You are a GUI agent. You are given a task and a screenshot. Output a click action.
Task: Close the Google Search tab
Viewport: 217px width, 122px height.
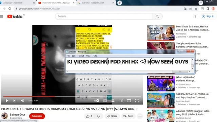[113, 3]
